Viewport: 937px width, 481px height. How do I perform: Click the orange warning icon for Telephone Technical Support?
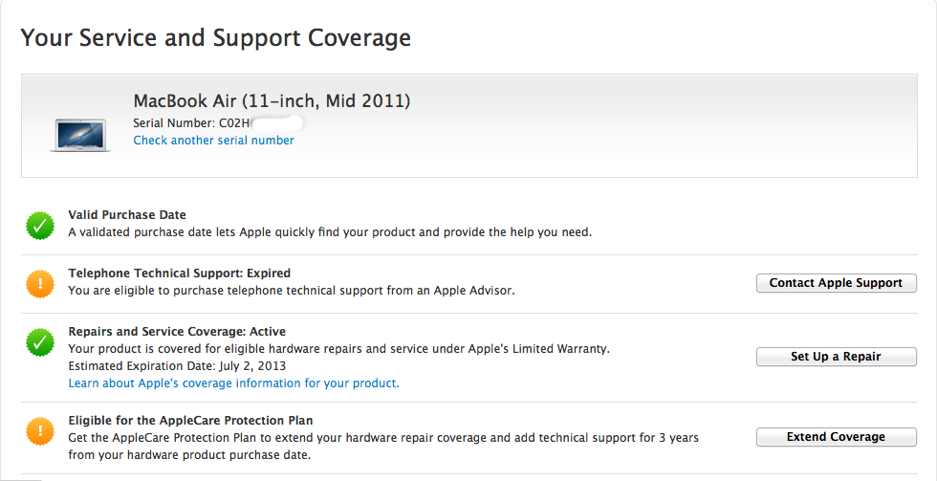pyautogui.click(x=40, y=284)
